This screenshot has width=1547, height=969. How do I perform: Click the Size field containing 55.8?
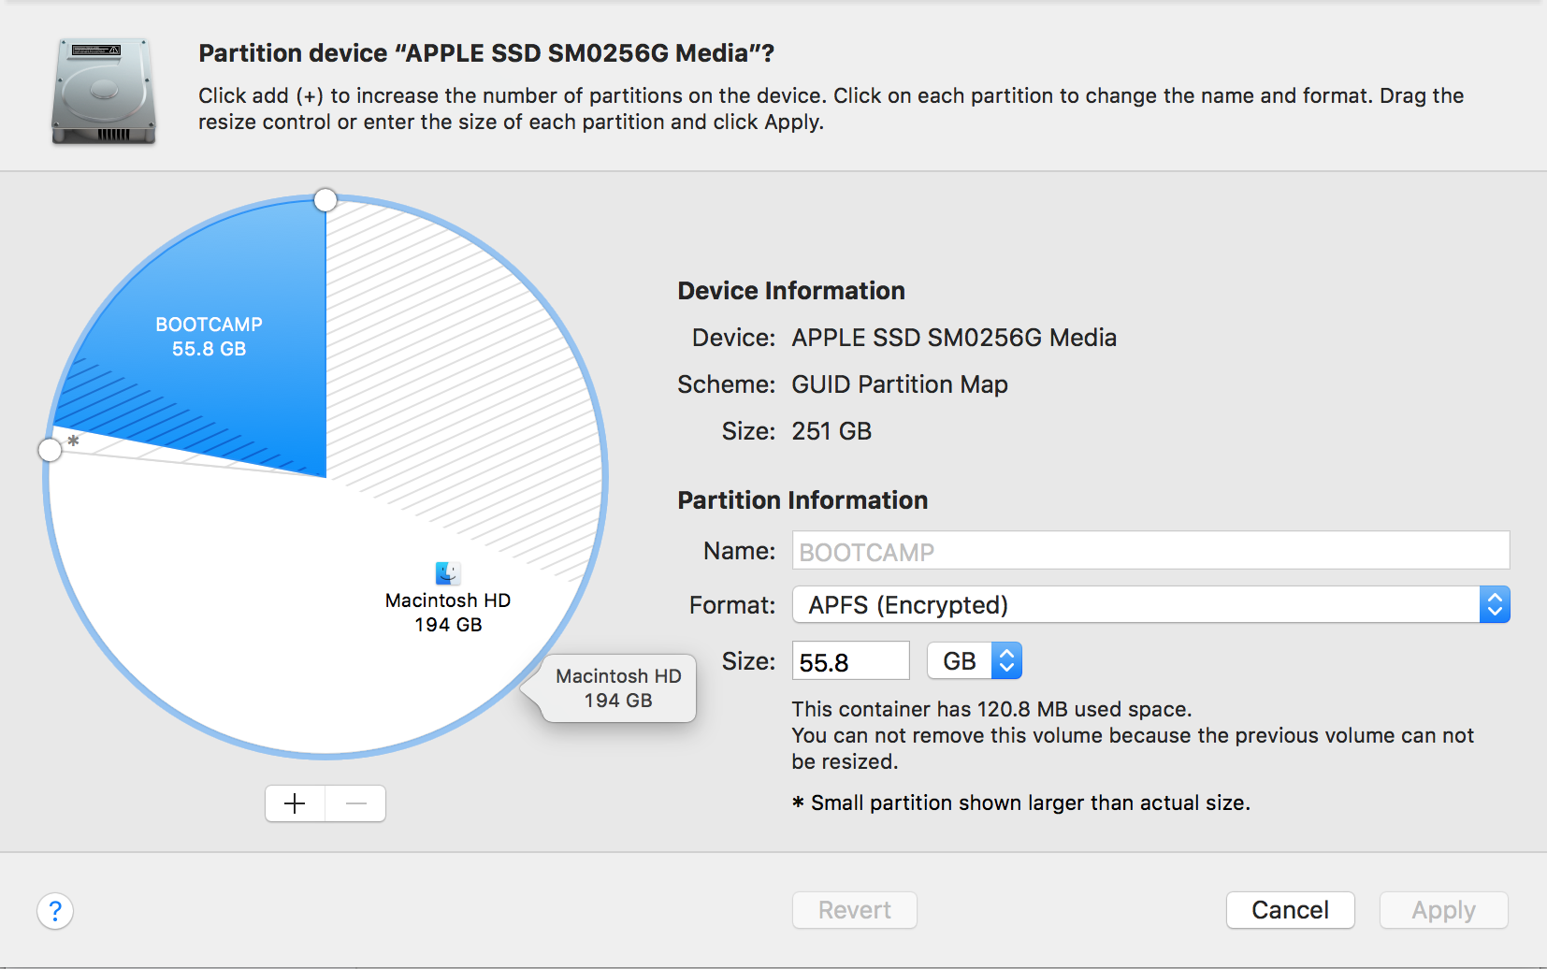coord(850,659)
